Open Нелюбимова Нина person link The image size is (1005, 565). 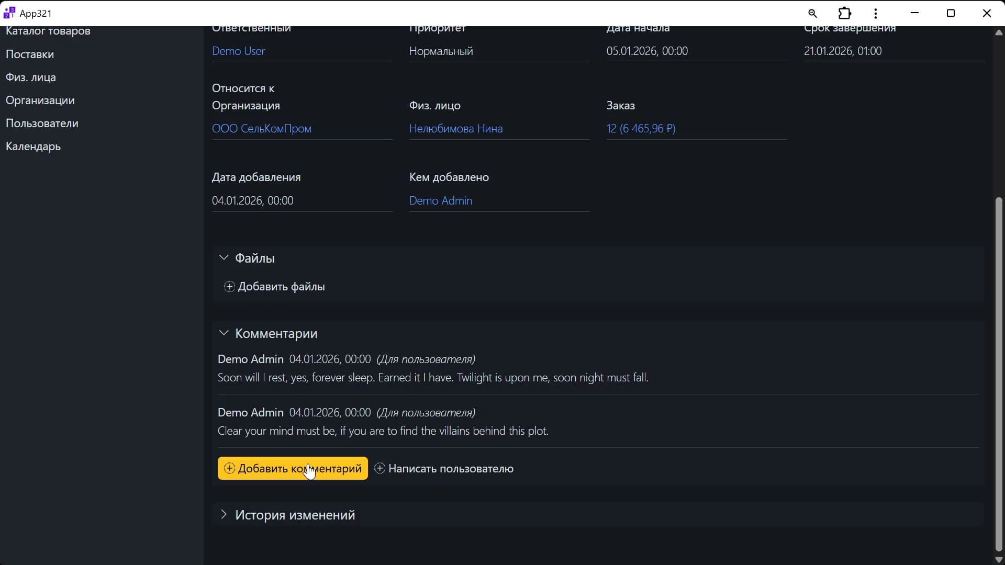tap(455, 128)
